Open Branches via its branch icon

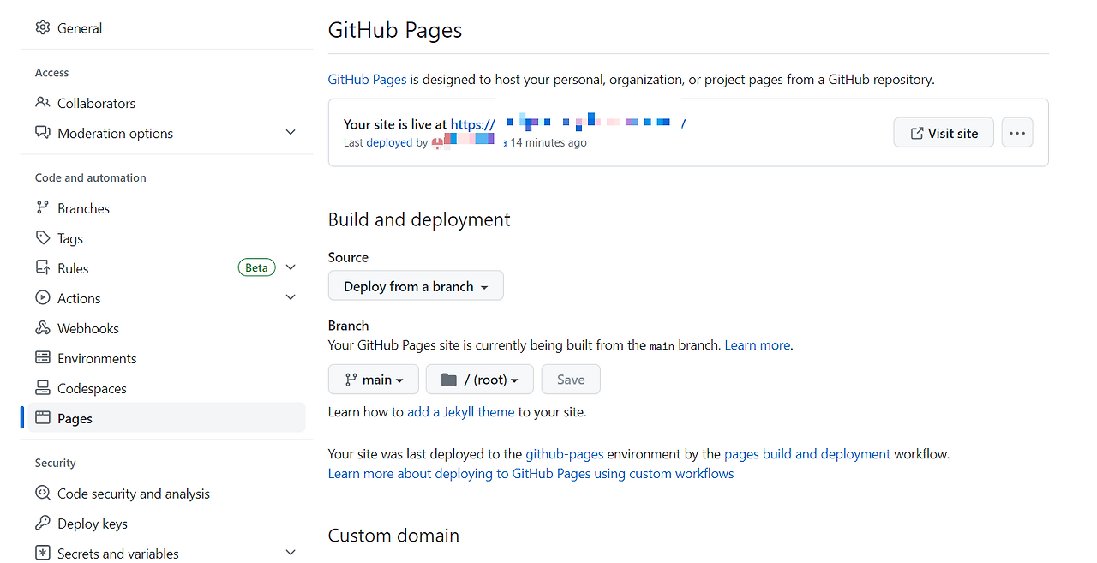pos(43,207)
